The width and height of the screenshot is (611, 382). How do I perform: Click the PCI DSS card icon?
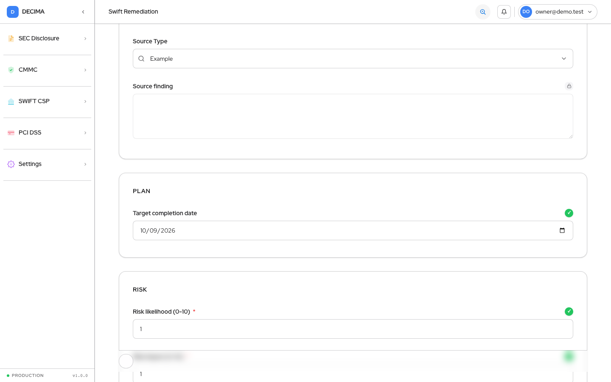(x=11, y=133)
